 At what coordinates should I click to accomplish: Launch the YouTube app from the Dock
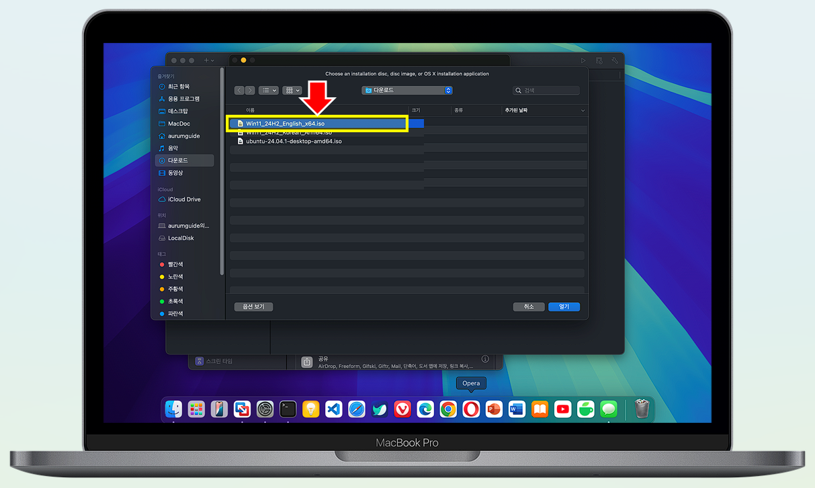[562, 409]
